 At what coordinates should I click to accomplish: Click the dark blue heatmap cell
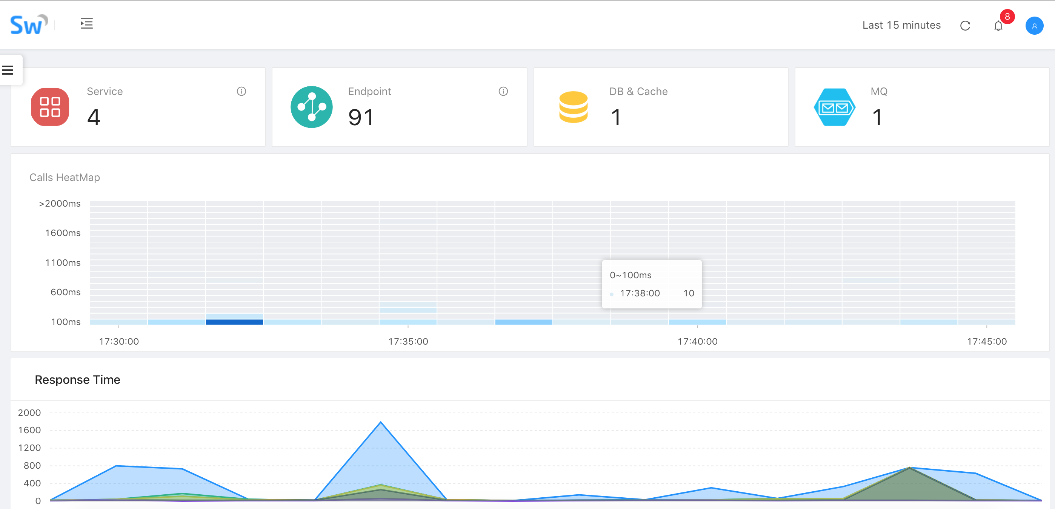pos(234,322)
